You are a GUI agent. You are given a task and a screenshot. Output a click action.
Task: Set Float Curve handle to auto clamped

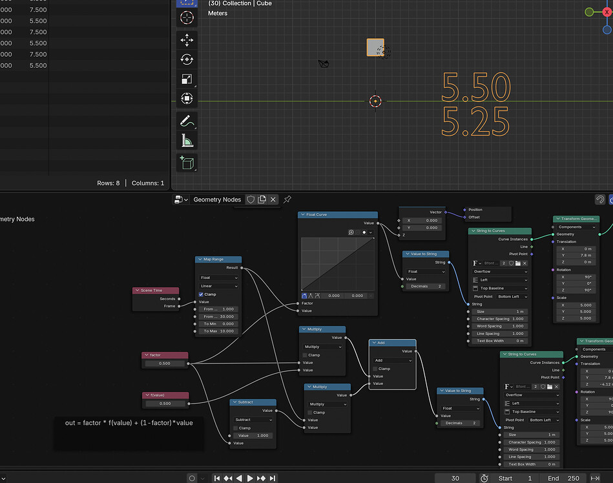(x=317, y=296)
